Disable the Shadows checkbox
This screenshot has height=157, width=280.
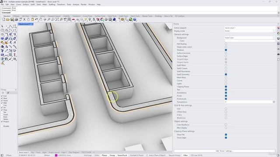coord(226,50)
